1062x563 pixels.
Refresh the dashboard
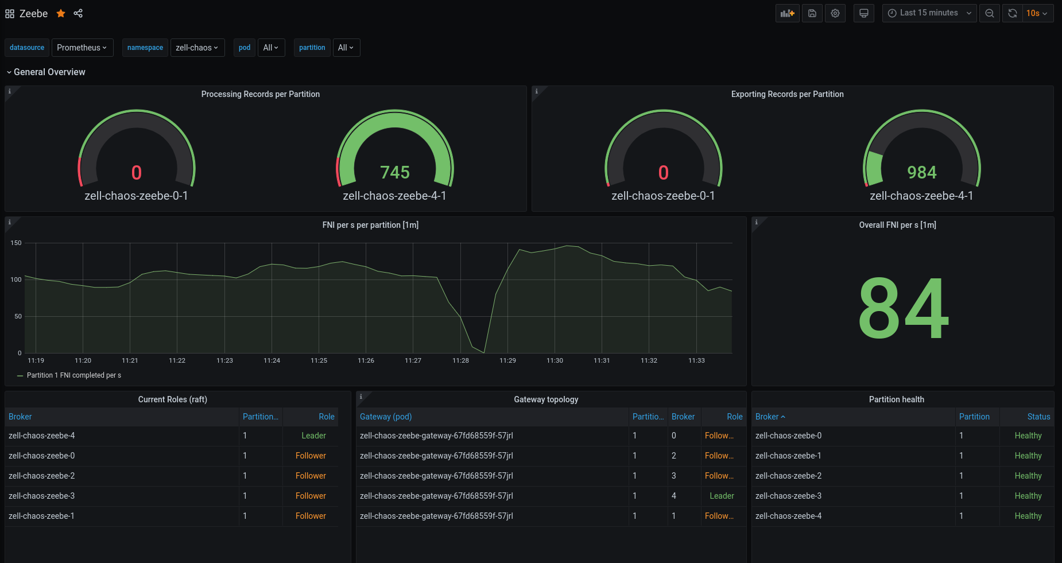click(x=1013, y=13)
